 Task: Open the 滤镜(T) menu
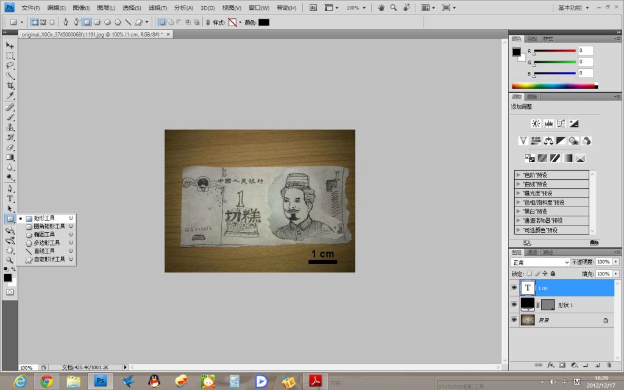pos(158,7)
